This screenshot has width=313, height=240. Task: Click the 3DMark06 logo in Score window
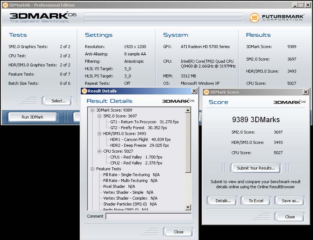tap(289, 102)
